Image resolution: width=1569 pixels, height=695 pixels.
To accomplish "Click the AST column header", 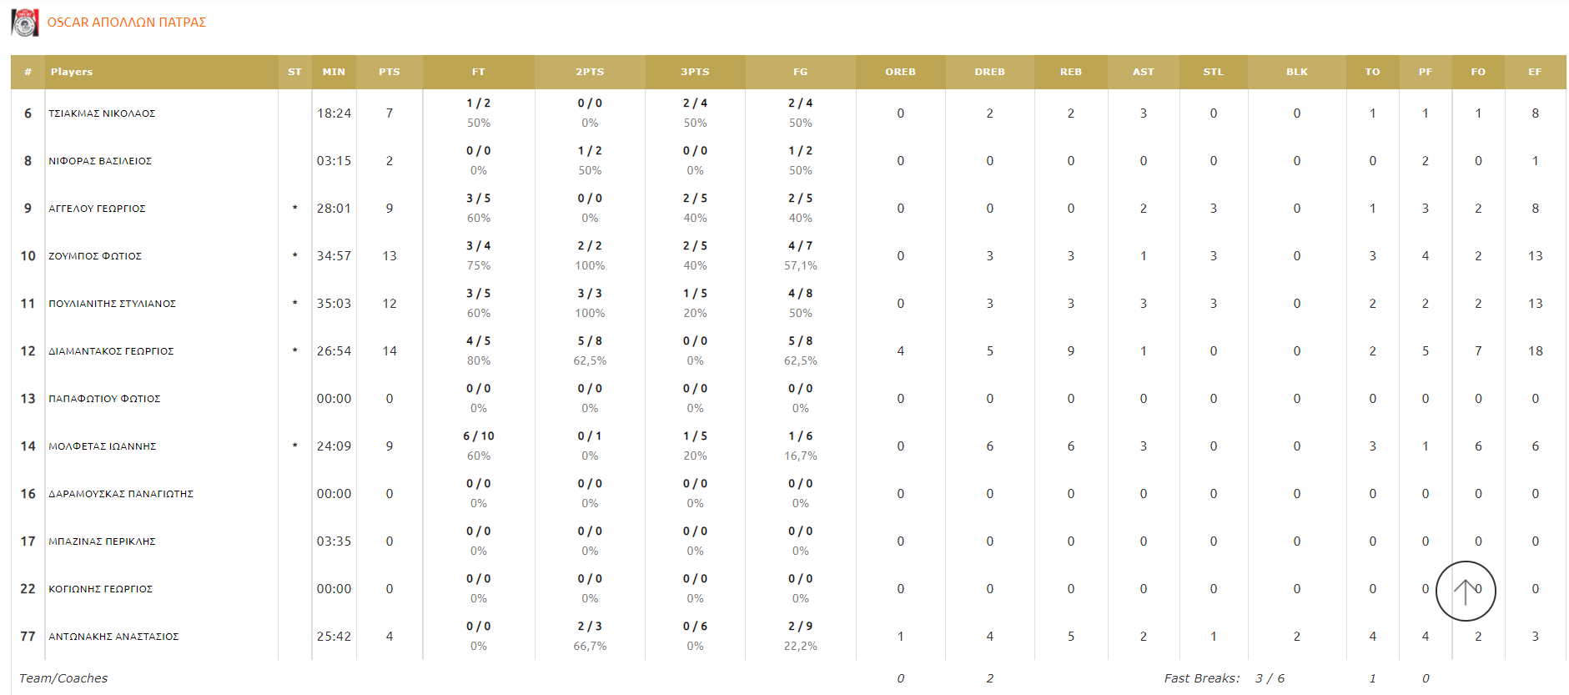I will (x=1143, y=72).
